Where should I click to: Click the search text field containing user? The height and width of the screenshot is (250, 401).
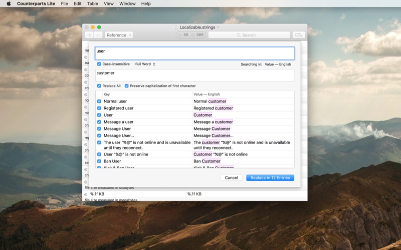tap(195, 53)
